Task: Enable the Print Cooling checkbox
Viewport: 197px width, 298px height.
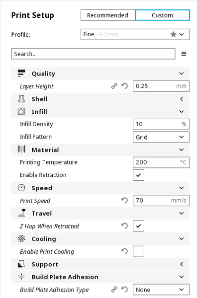Action: click(138, 251)
